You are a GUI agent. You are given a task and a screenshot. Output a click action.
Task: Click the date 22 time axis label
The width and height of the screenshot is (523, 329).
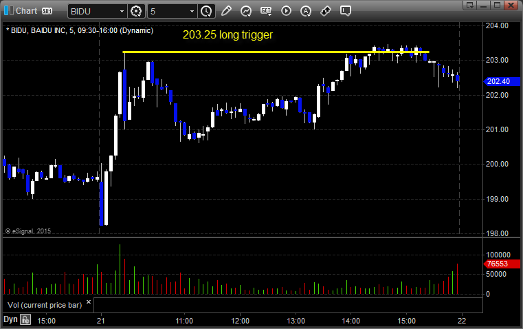tap(462, 321)
